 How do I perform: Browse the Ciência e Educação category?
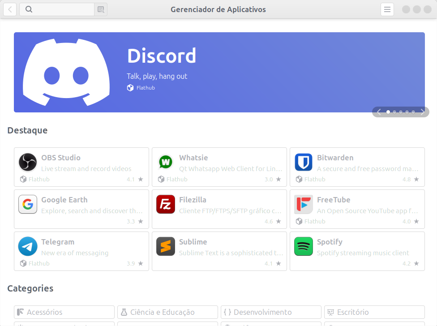click(x=167, y=312)
